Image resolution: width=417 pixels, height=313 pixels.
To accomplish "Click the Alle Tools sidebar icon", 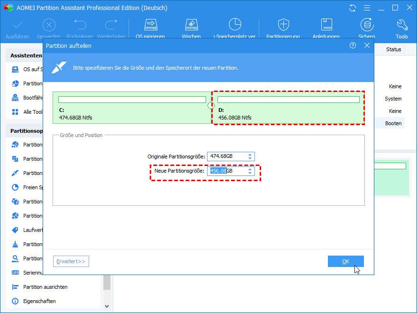I will [x=15, y=112].
